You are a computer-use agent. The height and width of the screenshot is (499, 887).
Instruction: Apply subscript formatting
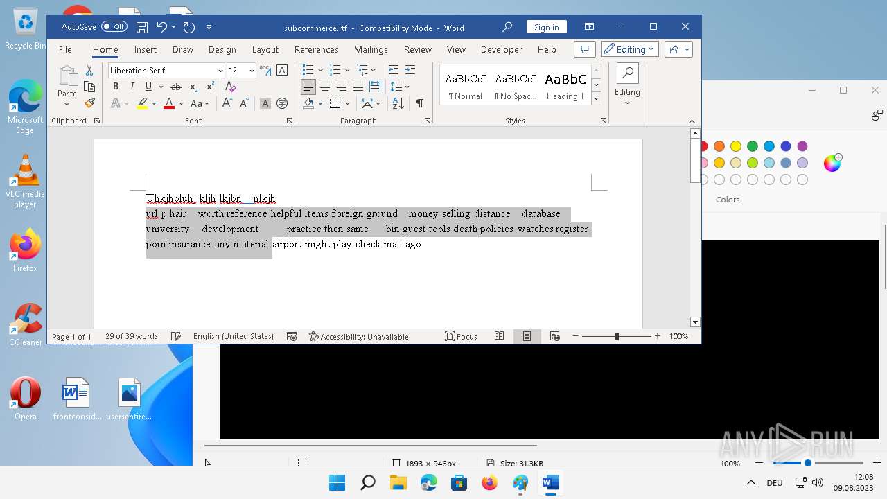193,87
